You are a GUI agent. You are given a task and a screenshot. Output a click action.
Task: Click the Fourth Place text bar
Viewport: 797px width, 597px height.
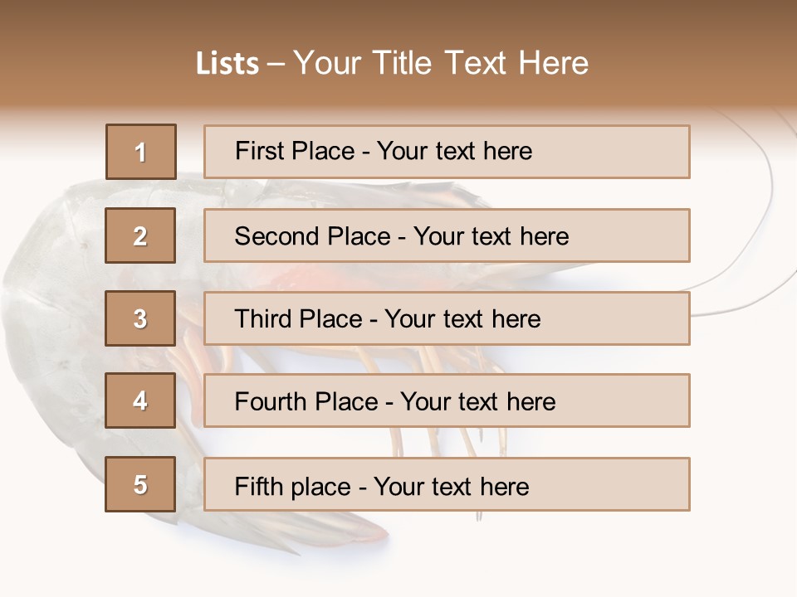(447, 400)
